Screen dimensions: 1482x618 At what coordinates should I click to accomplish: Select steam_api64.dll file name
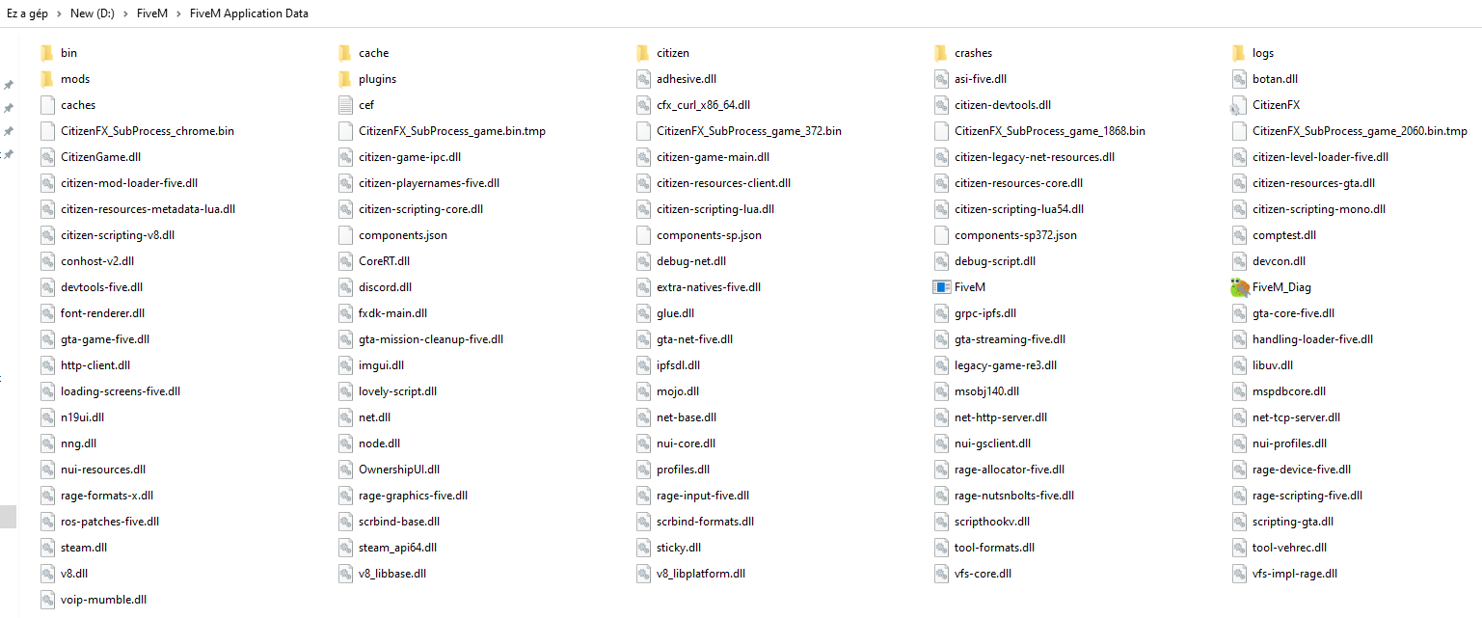pyautogui.click(x=397, y=548)
